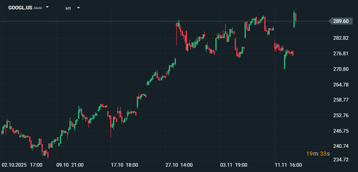Click the 252.76 price axis label
358x172 pixels.
(341, 115)
